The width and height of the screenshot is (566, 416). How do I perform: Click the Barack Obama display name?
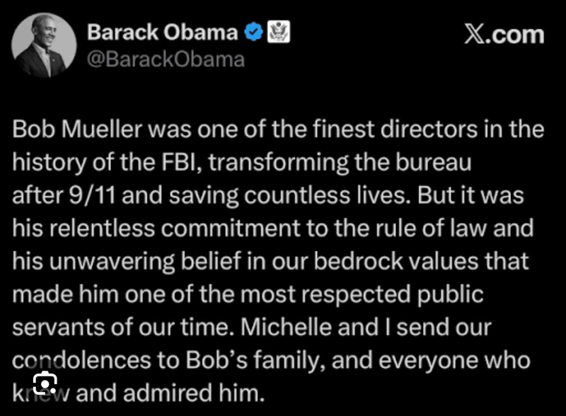pos(162,33)
